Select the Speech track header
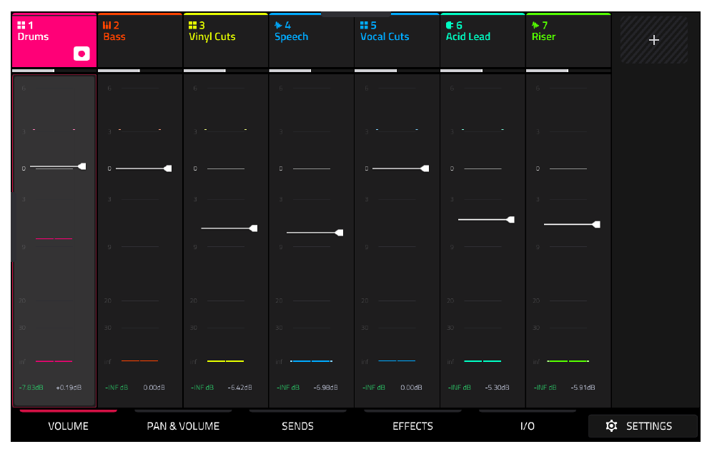The width and height of the screenshot is (712, 454). [311, 41]
